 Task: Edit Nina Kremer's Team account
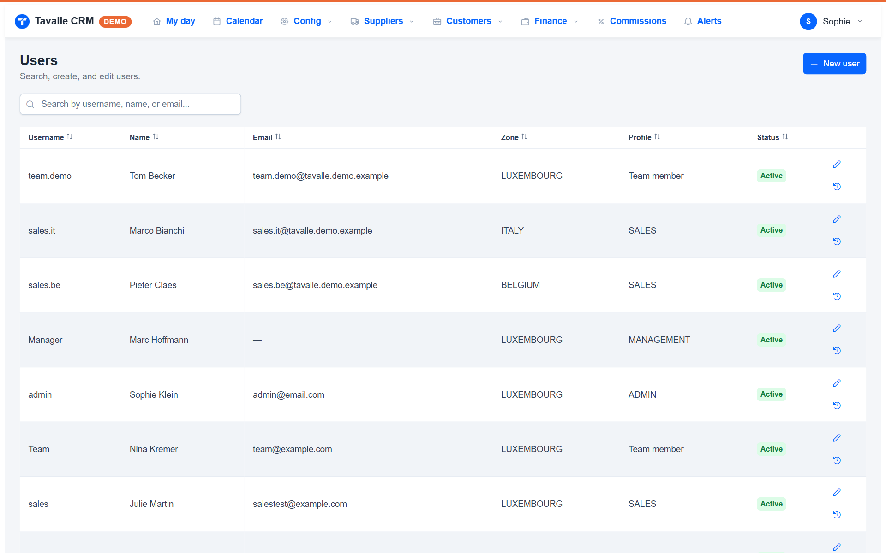tap(837, 438)
